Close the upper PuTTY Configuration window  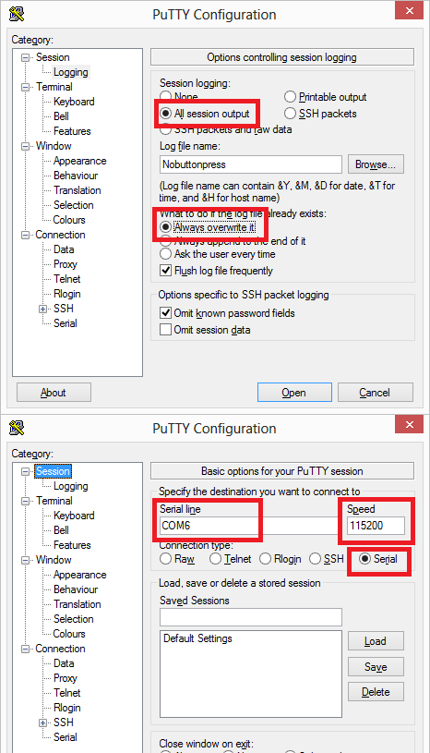(410, 10)
